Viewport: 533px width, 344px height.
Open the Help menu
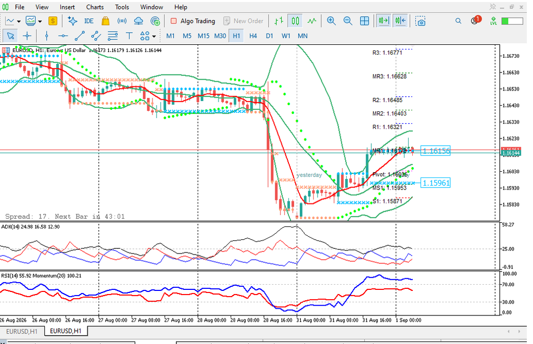[x=181, y=7]
